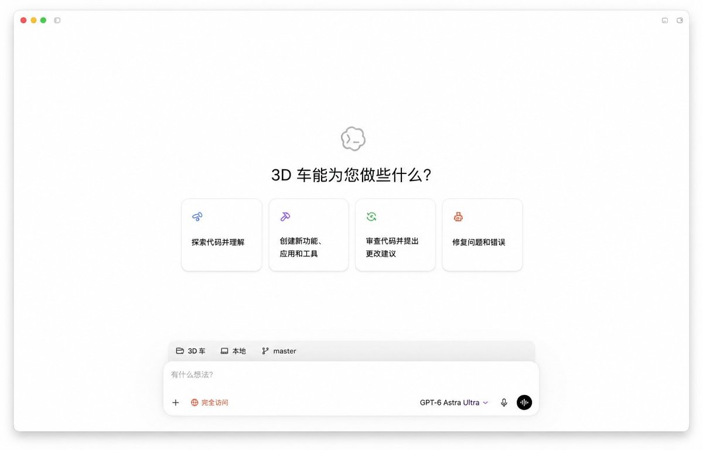Focus the 有什么想法? prompt input field

click(351, 374)
